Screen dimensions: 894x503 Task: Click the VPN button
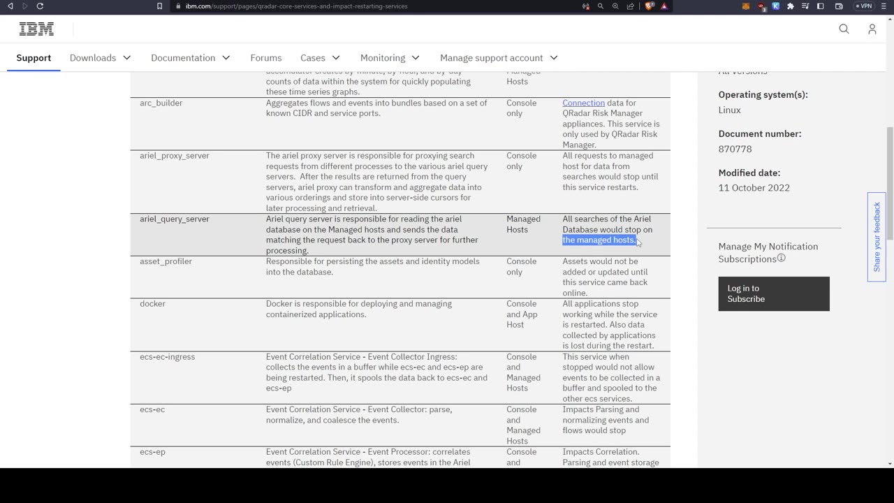click(864, 6)
